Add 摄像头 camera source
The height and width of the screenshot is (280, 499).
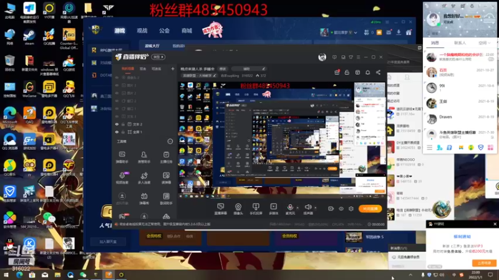pos(238,209)
